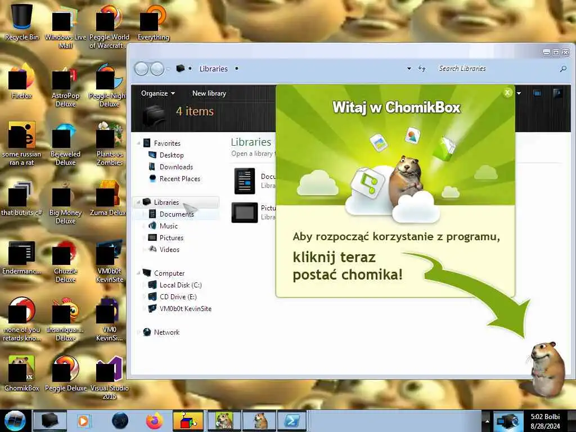Viewport: 576px width, 432px height.
Task: Open the colored blocks taskbar app
Action: coord(188,421)
